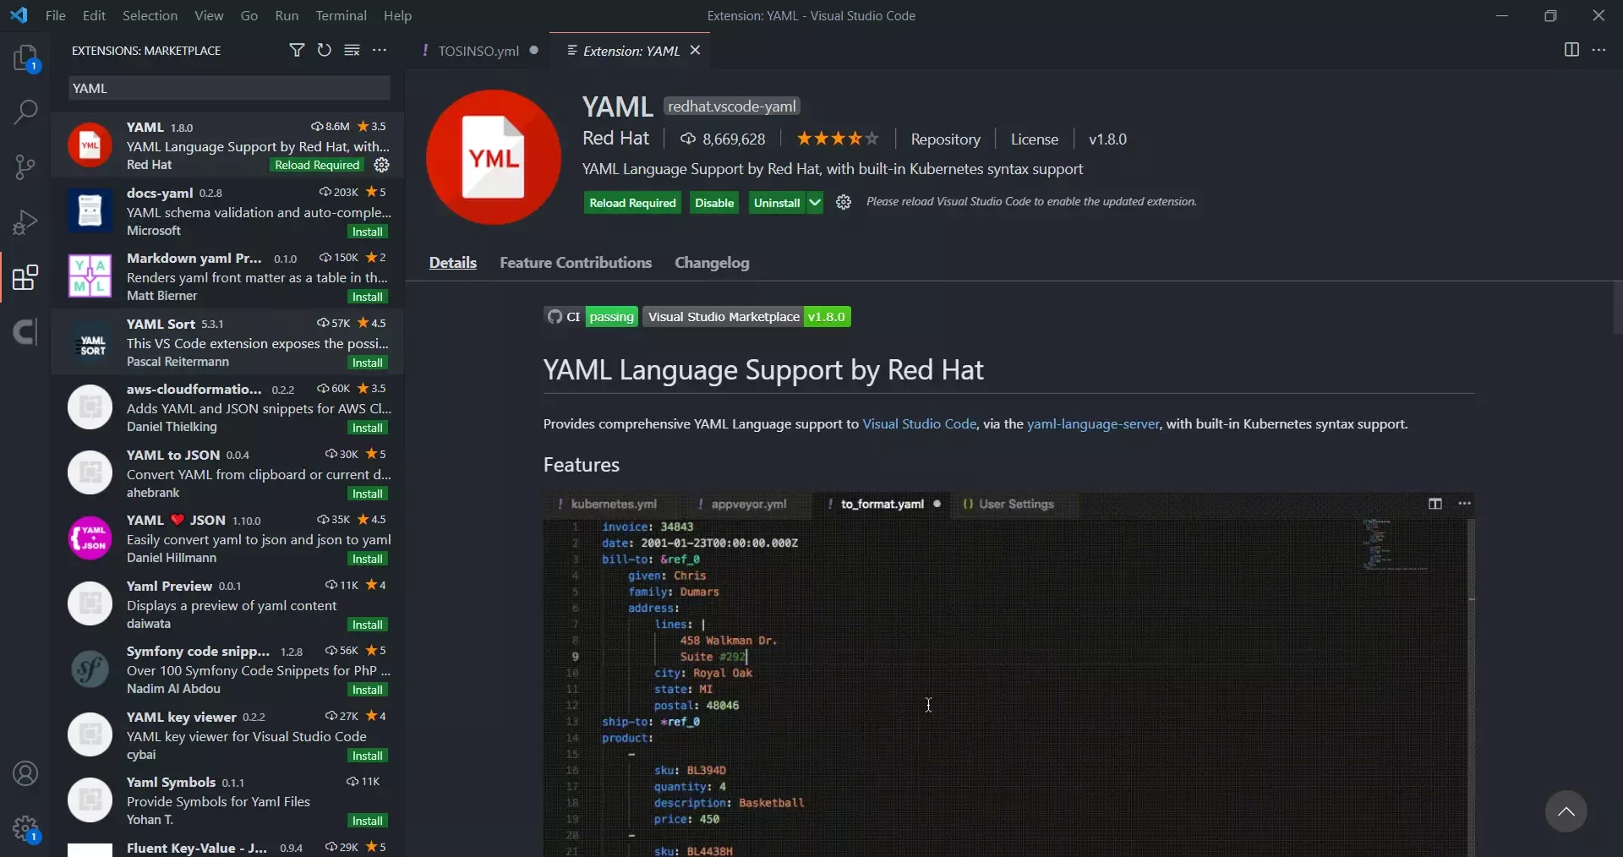Install the YAML key viewer extension
1623x857 pixels.
(368, 756)
